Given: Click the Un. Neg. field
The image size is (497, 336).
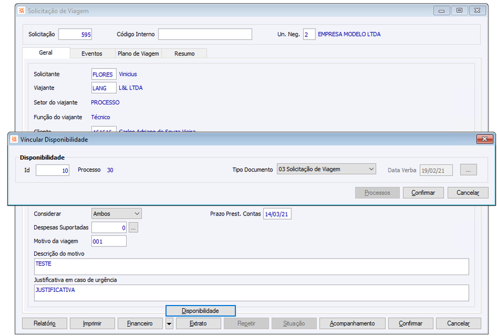Looking at the screenshot, I should 309,34.
